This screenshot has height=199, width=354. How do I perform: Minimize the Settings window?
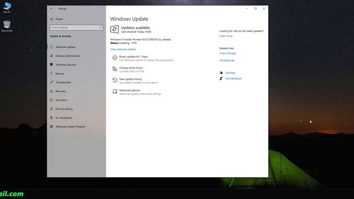click(x=247, y=9)
